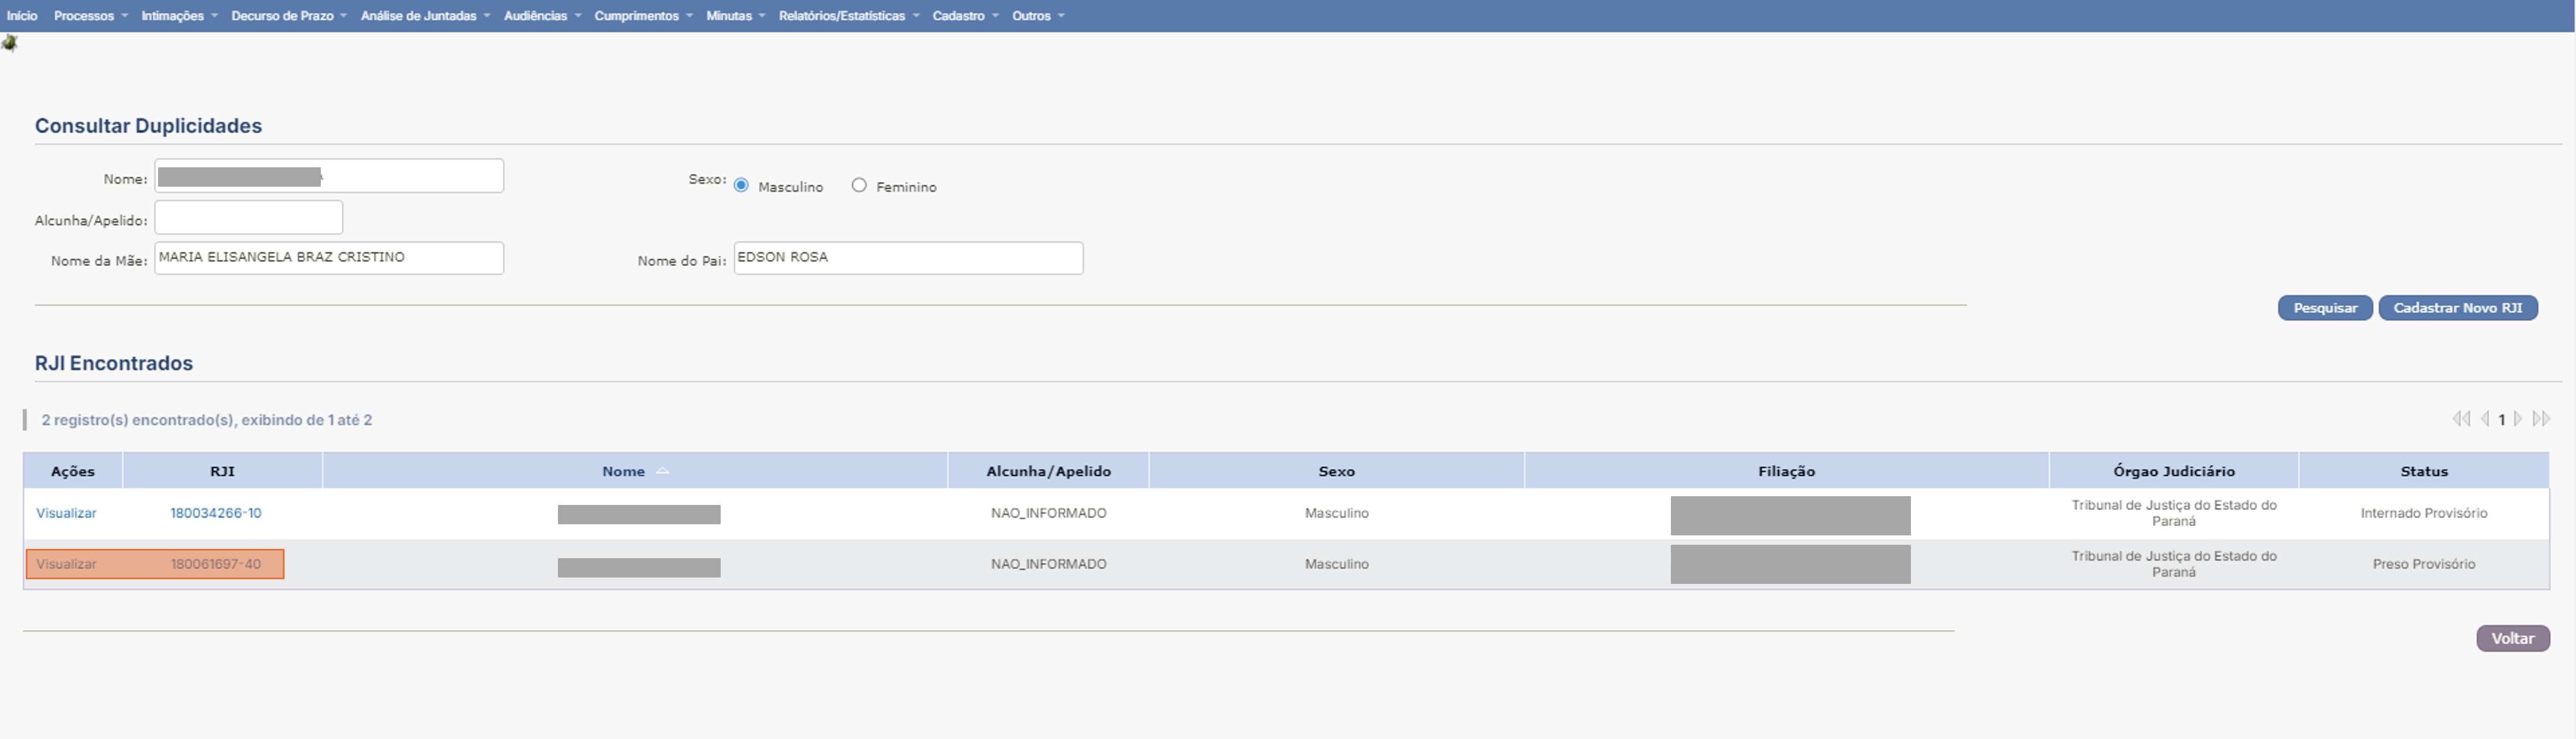2576x739 pixels.
Task: Open the Outros menu
Action: coord(1038,16)
